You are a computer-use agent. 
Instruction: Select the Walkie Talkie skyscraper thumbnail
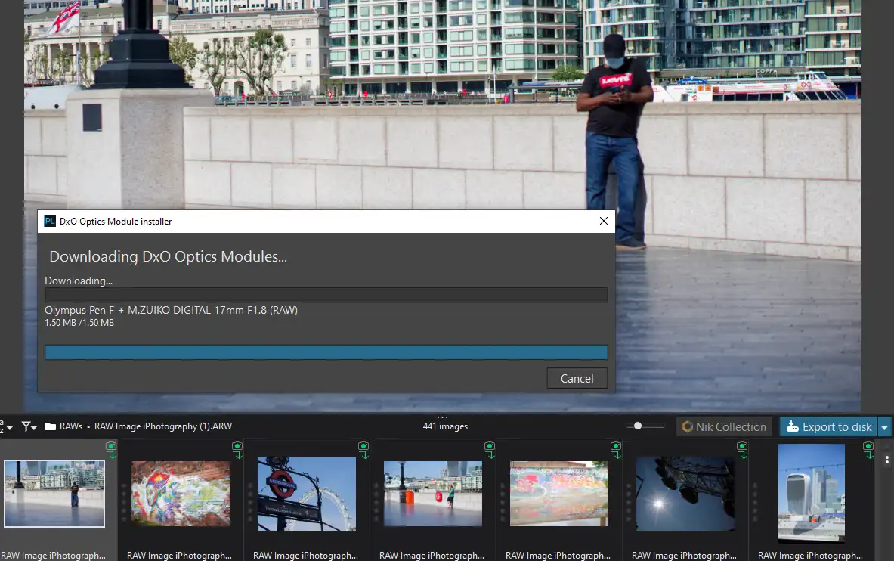[812, 493]
